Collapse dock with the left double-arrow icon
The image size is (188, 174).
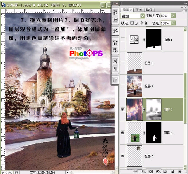tap(117, 3)
